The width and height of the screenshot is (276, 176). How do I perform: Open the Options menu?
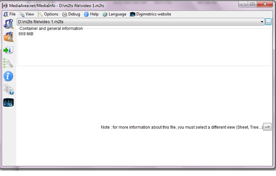[x=48, y=14]
